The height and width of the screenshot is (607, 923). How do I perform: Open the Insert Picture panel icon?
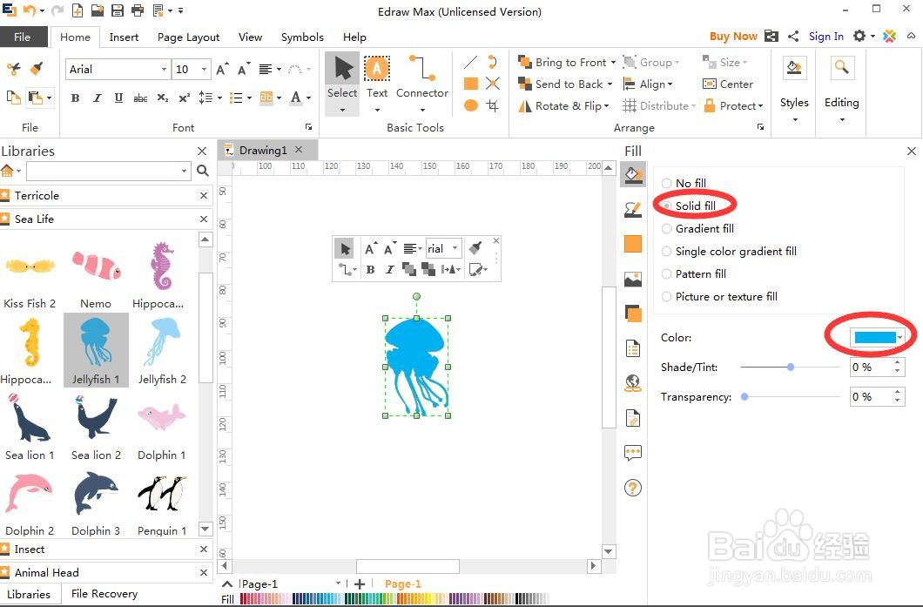pos(633,279)
